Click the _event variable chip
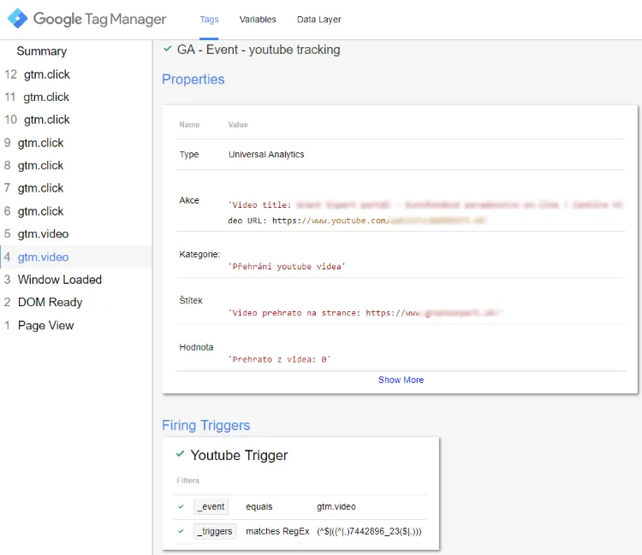This screenshot has height=555, width=642. tap(211, 507)
